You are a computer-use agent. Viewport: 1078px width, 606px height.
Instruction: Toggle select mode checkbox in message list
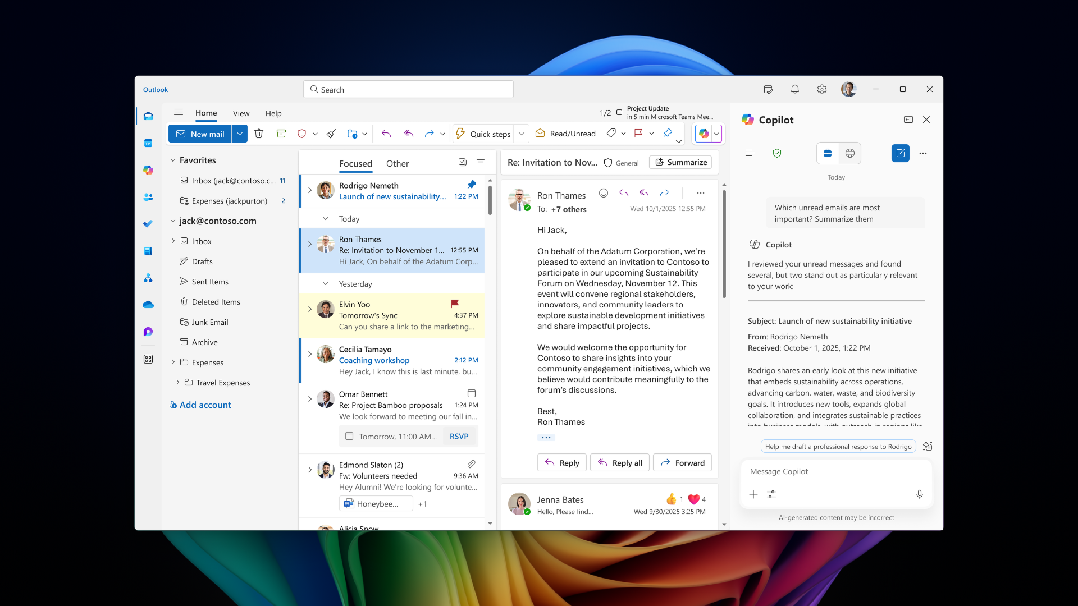coord(463,162)
